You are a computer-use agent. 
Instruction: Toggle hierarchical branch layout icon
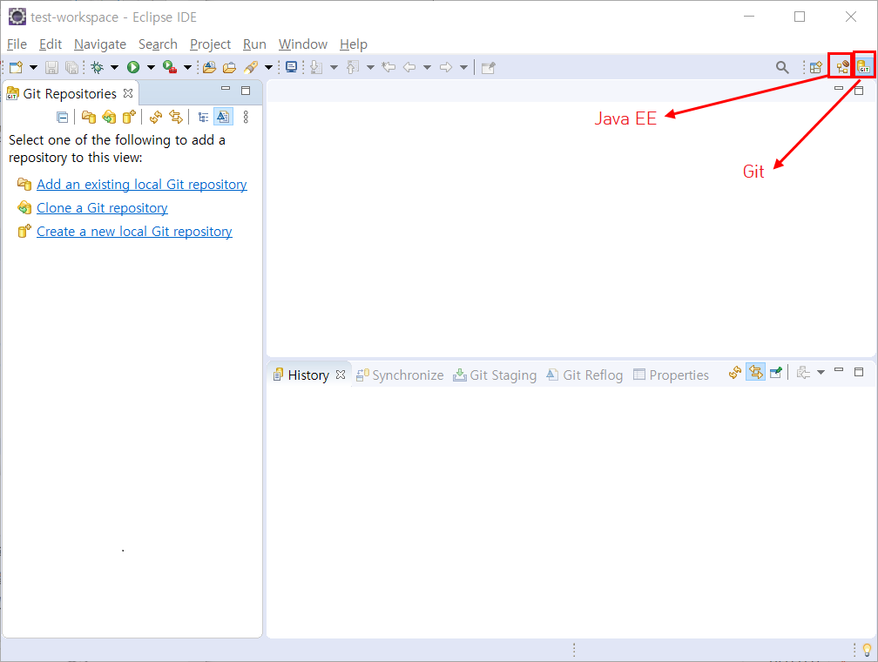tap(203, 117)
